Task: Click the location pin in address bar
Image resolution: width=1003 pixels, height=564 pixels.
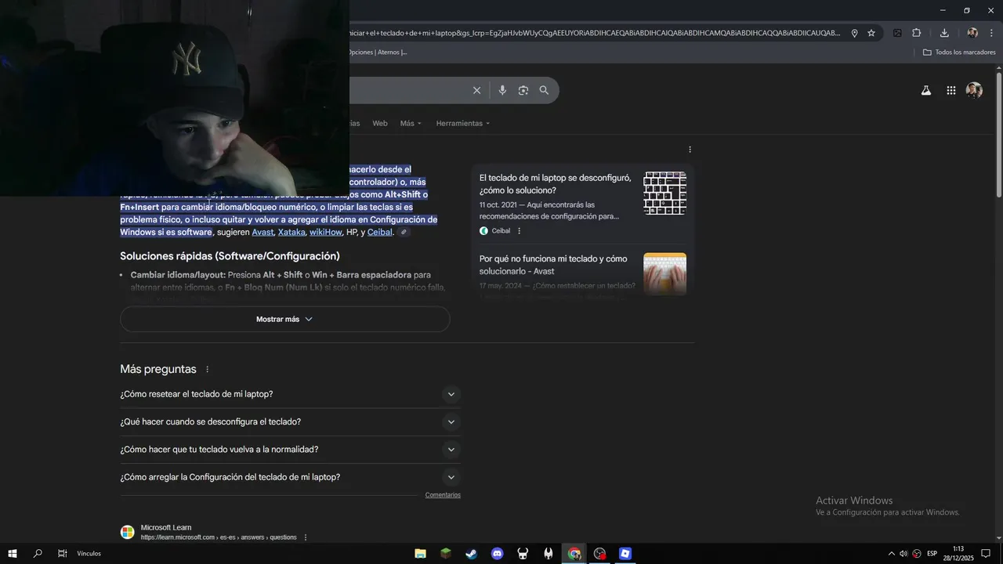Action: (854, 33)
